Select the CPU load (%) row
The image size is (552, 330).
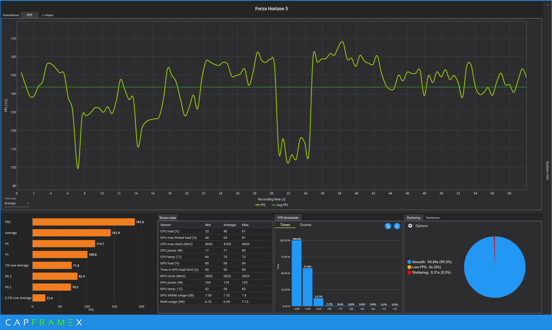point(215,231)
